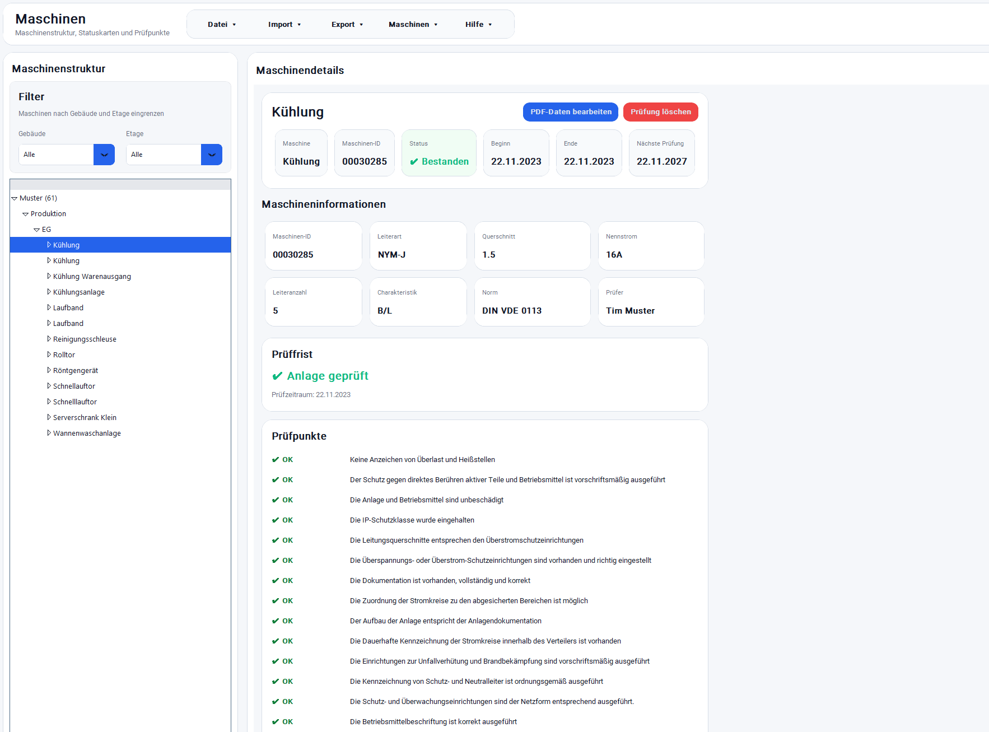The image size is (989, 732).
Task: Click OK checkmark for Dokumentation vorhanden check
Action: pyautogui.click(x=276, y=581)
